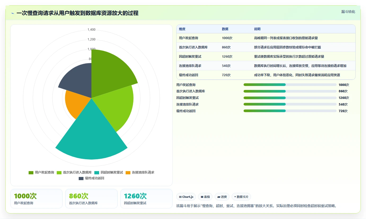Click the 1,200 axis label on chart

coord(91,39)
